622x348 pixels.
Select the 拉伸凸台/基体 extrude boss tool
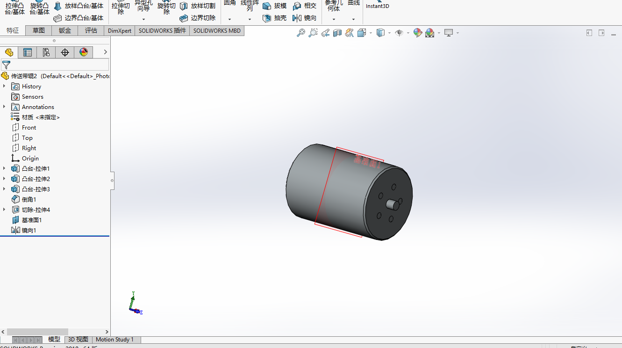pos(14,8)
